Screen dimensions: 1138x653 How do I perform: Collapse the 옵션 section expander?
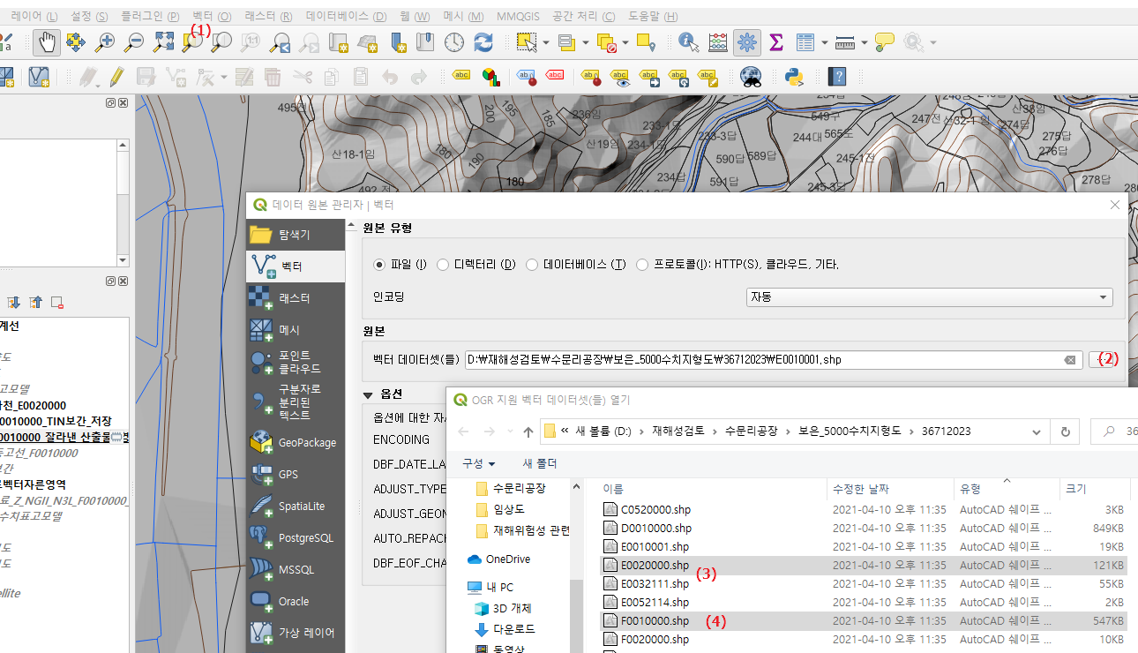[x=369, y=394]
